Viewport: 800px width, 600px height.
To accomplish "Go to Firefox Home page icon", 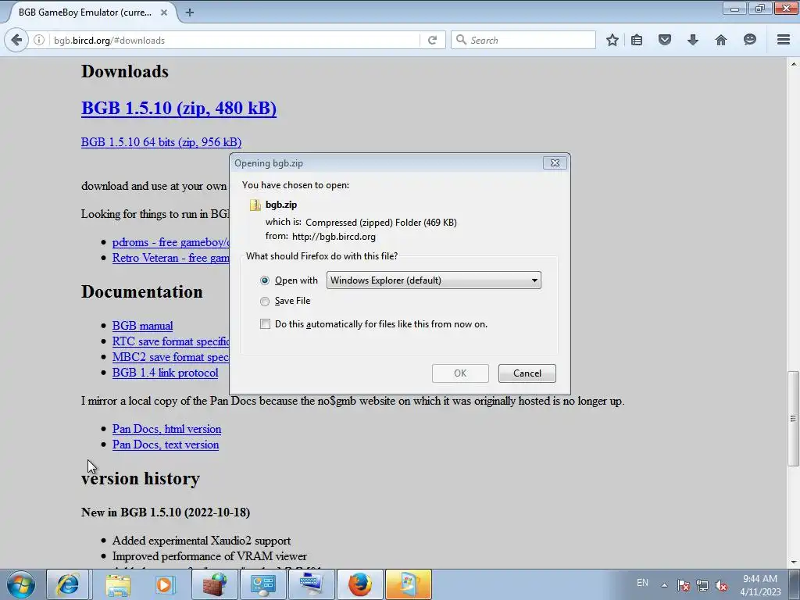I will tap(721, 40).
